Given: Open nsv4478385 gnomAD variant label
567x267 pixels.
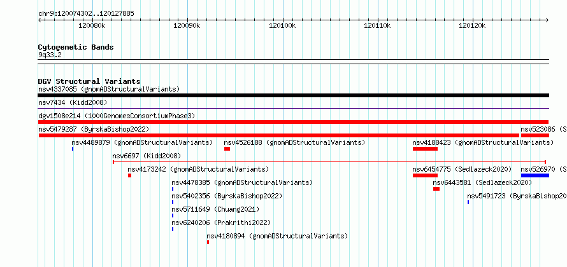Looking at the screenshot, I should click(x=242, y=182).
